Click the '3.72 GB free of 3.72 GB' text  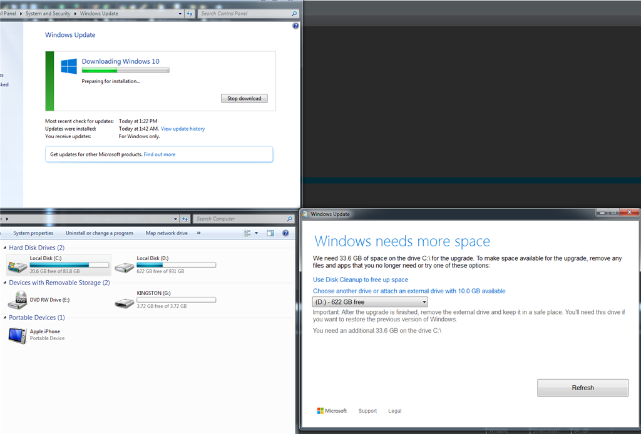(162, 306)
